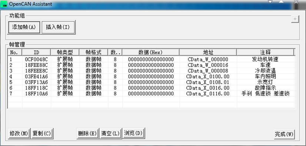306x146 pixels.
Task: Click the 发动机转速 comment cell
Action: pyautogui.click(x=265, y=59)
